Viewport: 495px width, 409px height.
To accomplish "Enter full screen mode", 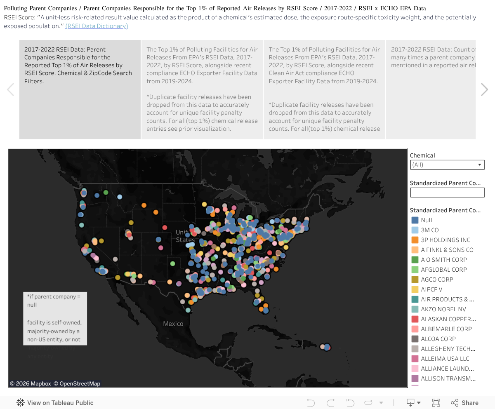I will [x=436, y=403].
